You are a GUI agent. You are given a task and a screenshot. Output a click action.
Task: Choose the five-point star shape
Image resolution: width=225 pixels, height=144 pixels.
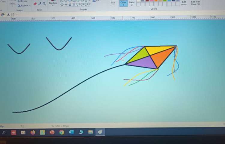coord(70,4)
